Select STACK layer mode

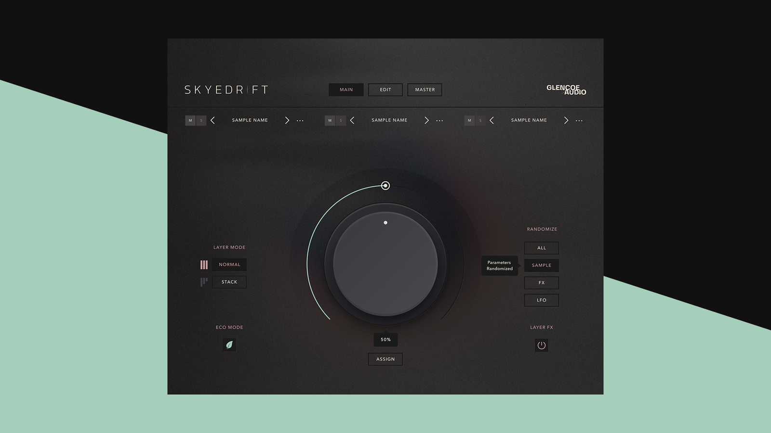tap(229, 282)
